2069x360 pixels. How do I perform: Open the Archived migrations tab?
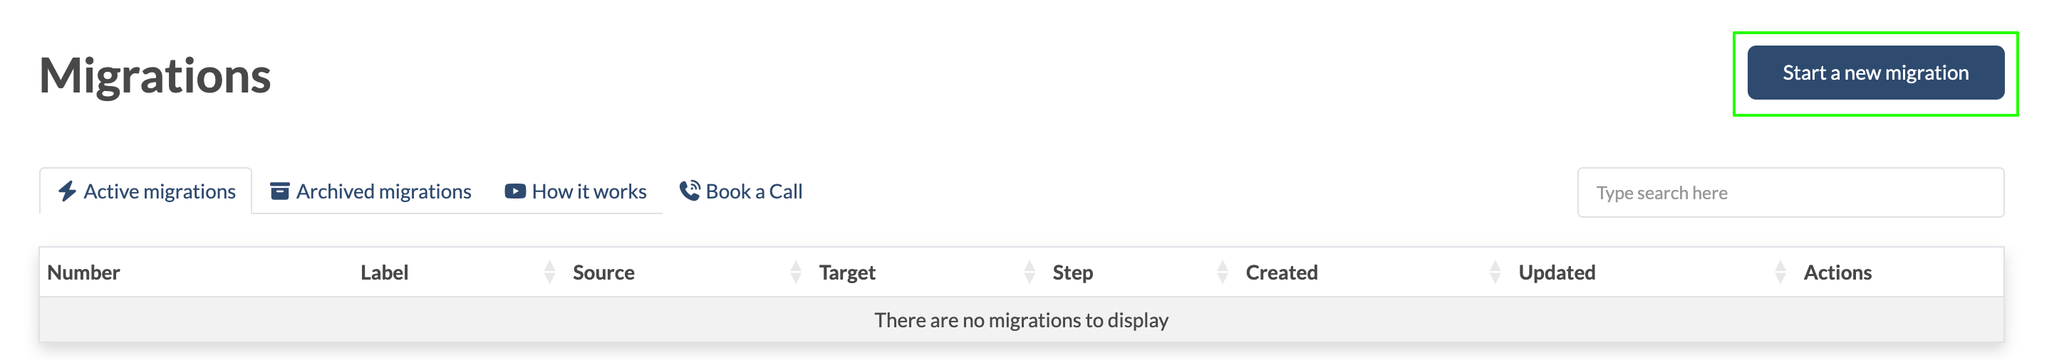click(x=383, y=191)
